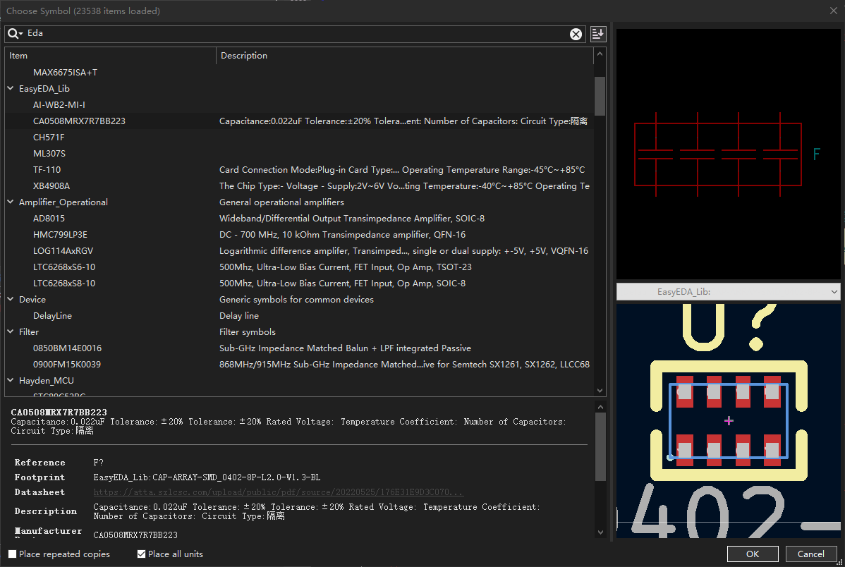Image resolution: width=845 pixels, height=567 pixels.
Task: Select 0900FM15K0039 filter symbol
Action: [67, 364]
